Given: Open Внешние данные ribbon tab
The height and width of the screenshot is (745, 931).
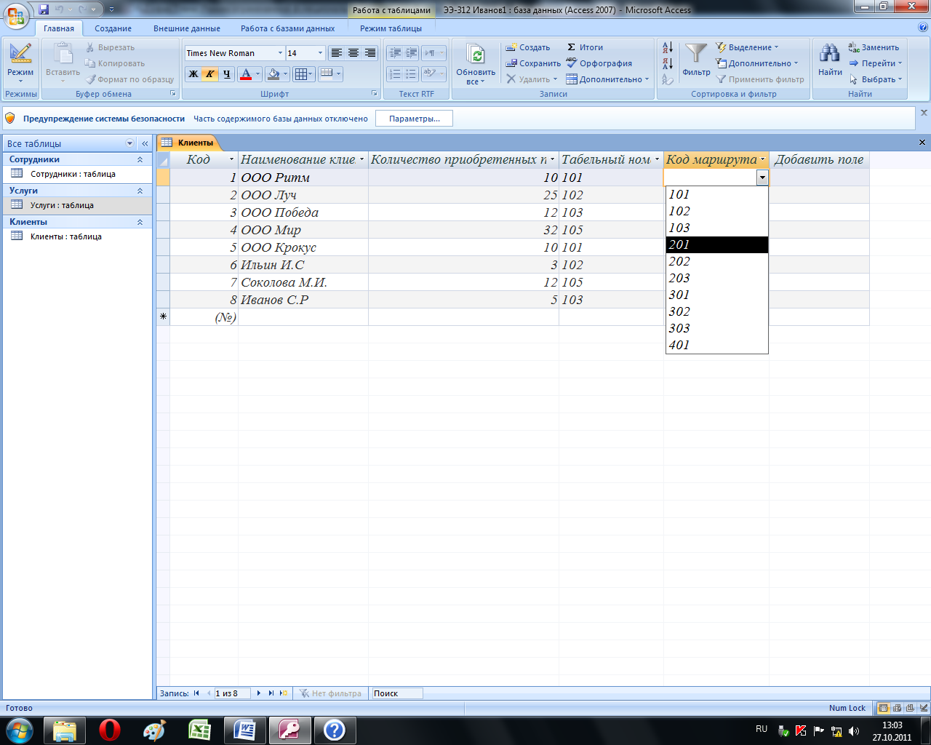Looking at the screenshot, I should pos(187,28).
